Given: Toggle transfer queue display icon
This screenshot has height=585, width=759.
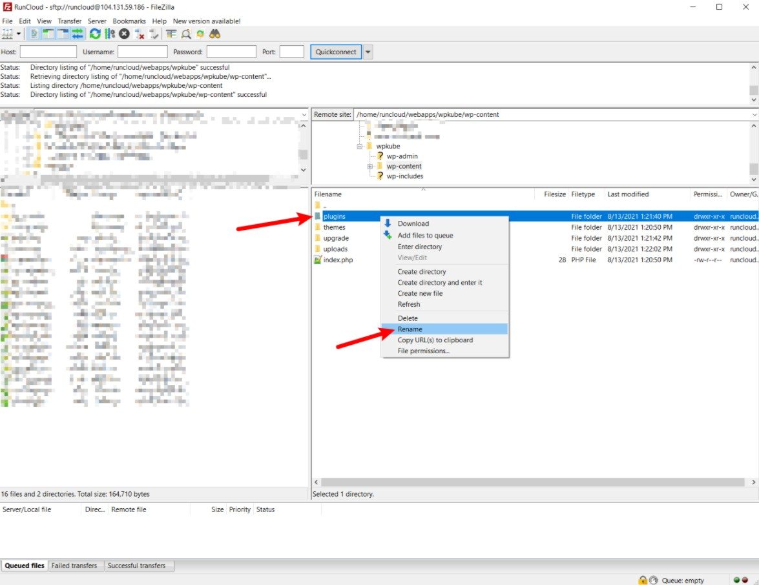Looking at the screenshot, I should click(x=78, y=34).
